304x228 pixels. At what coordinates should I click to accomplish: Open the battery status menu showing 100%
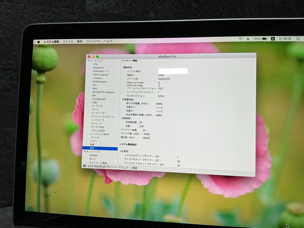[261, 39]
